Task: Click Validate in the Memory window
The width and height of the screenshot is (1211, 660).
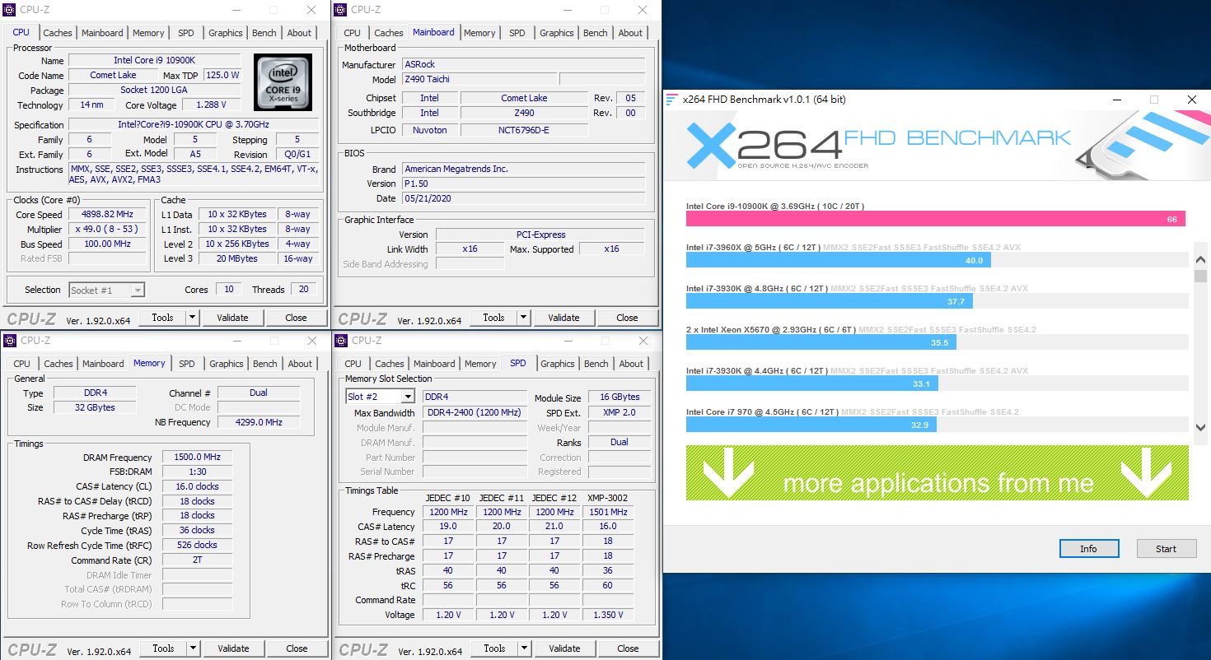Action: pyautogui.click(x=233, y=648)
